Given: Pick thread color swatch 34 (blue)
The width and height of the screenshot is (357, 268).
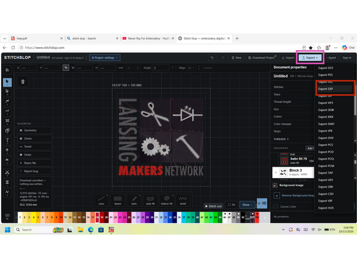Looking at the screenshot, I should [170, 217].
